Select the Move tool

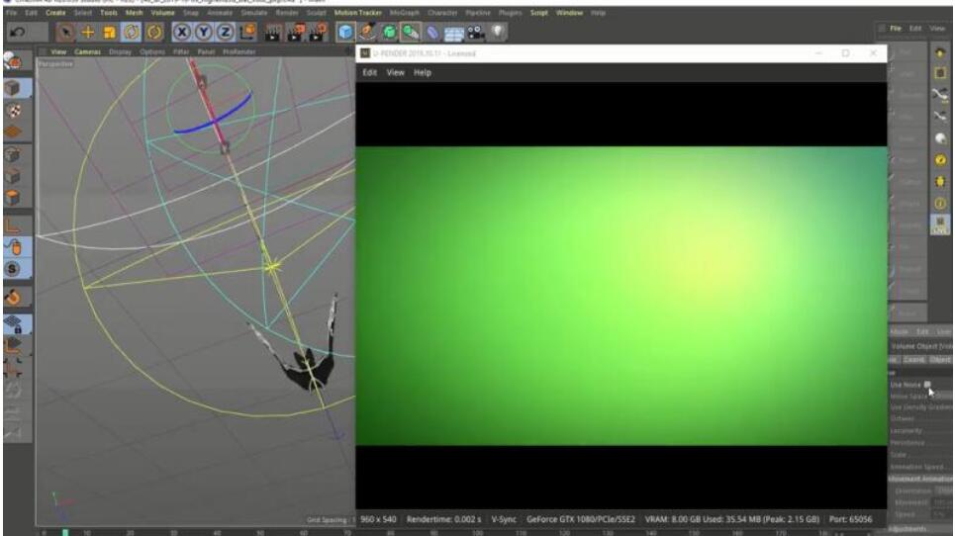point(88,33)
